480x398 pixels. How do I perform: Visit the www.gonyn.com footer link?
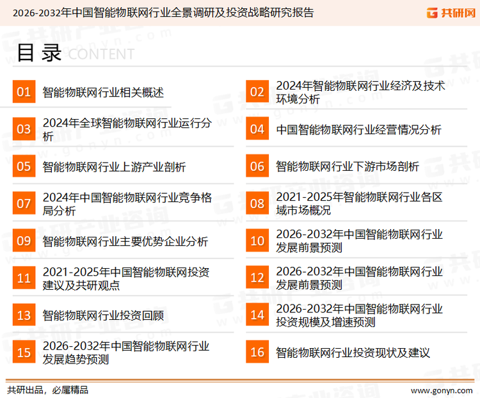tap(442, 391)
